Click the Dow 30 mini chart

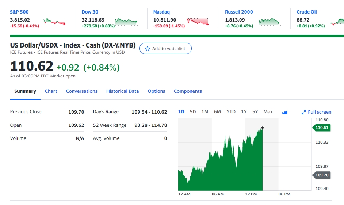pos(126,22)
